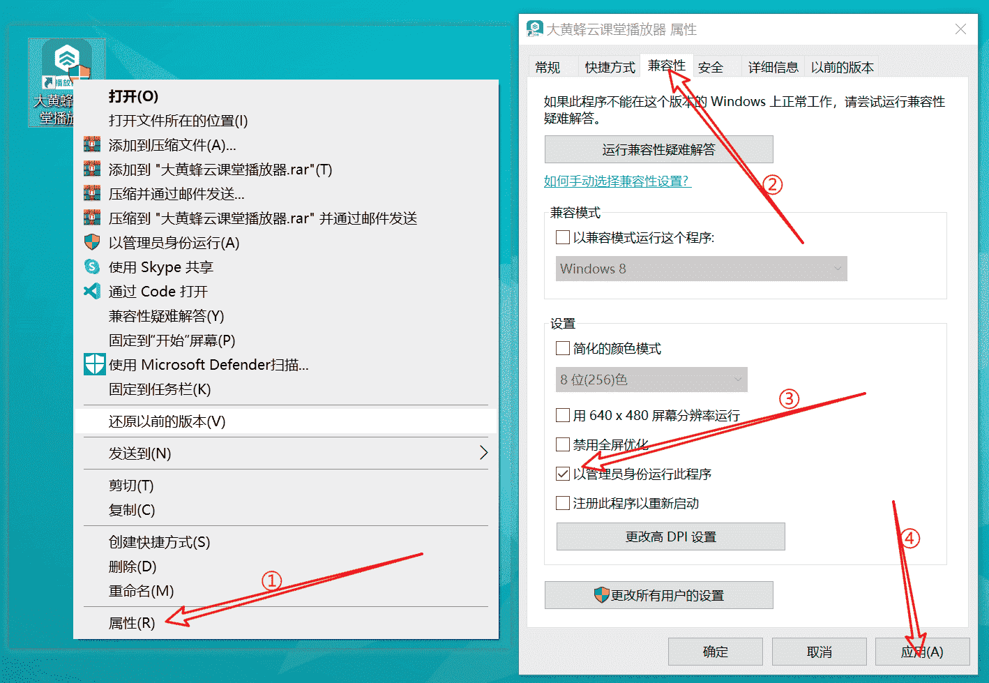The width and height of the screenshot is (989, 683).
Task: Select 创建快捷方式(S)
Action: tap(286, 542)
